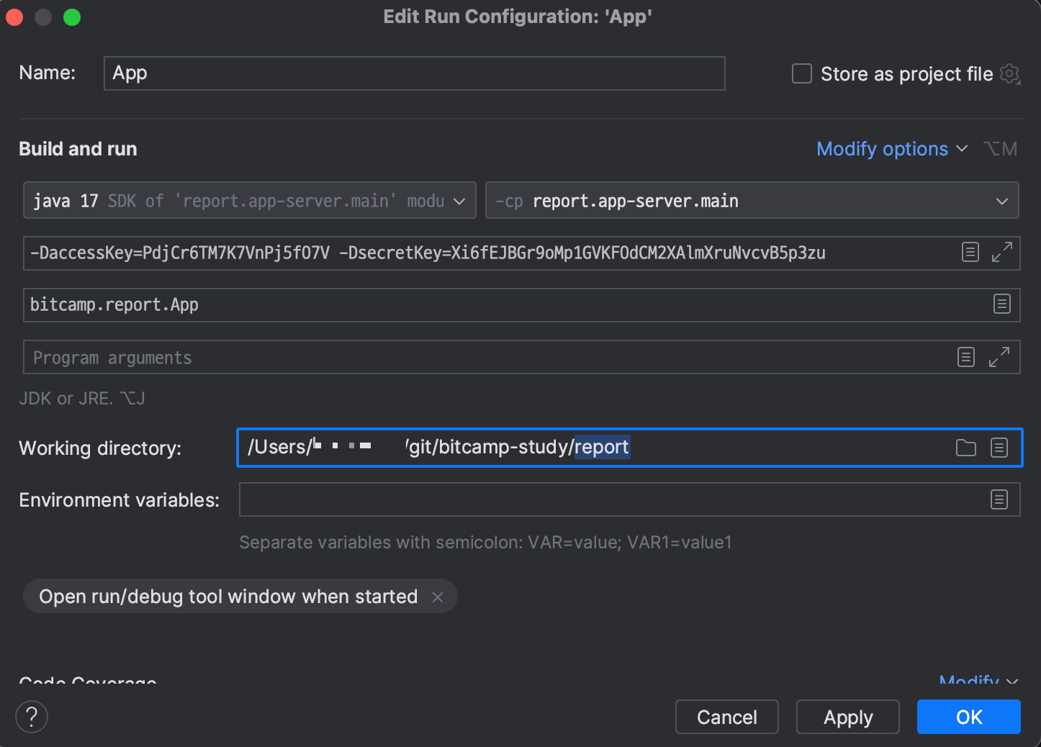
Task: Enable Store as project file checkbox
Action: pyautogui.click(x=802, y=73)
